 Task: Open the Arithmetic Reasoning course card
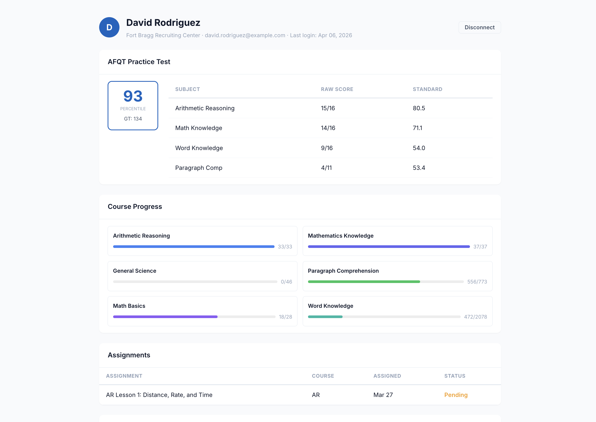point(202,241)
